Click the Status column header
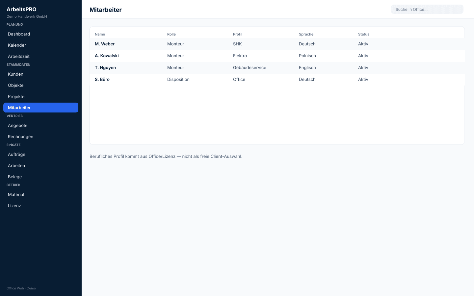Viewport: 474px width, 296px height. [x=364, y=34]
